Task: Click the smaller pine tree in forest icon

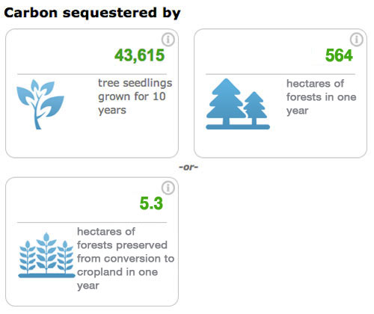Action: (x=254, y=108)
